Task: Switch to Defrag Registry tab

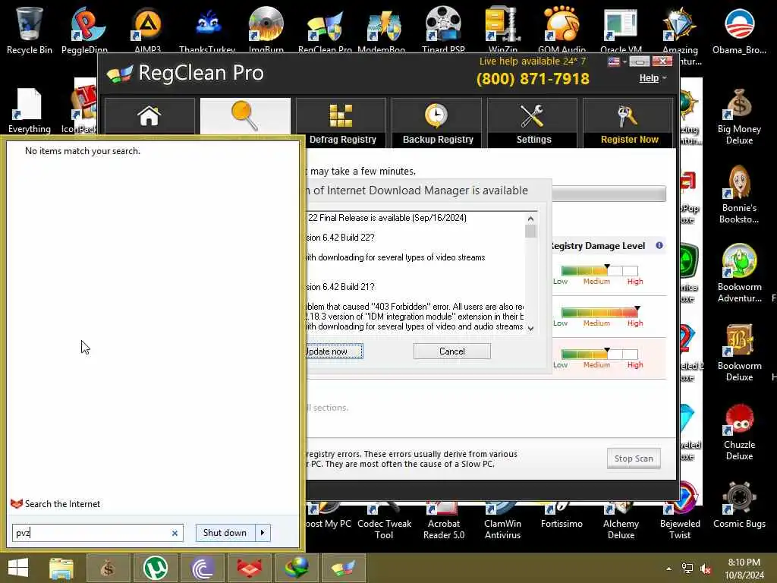Action: (x=341, y=122)
